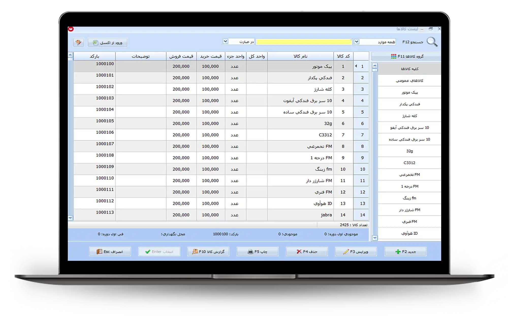
Task: Select FM تخمرغی in the group list
Action: click(x=409, y=175)
